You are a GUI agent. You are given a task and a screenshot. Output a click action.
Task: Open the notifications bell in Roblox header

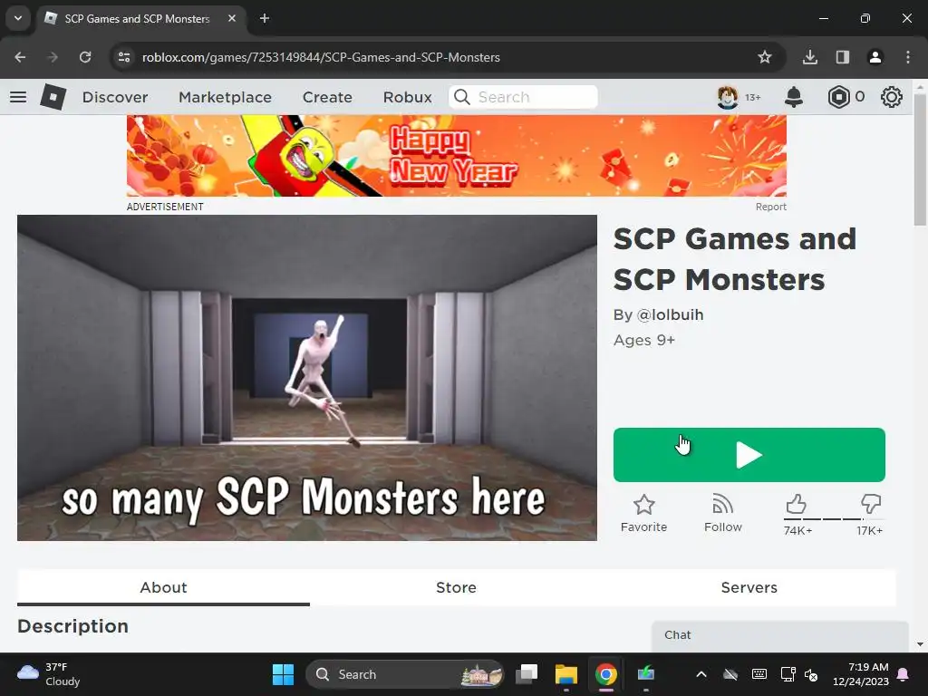pyautogui.click(x=794, y=97)
